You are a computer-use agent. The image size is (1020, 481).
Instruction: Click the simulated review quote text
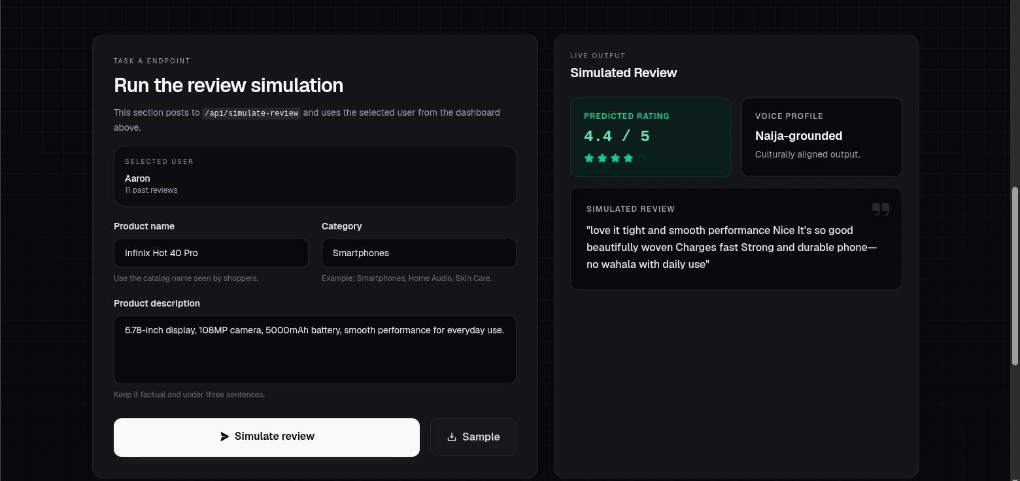(732, 247)
